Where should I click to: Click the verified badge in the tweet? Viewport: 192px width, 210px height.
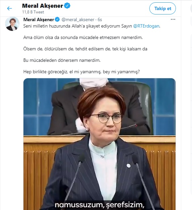[x=57, y=19]
